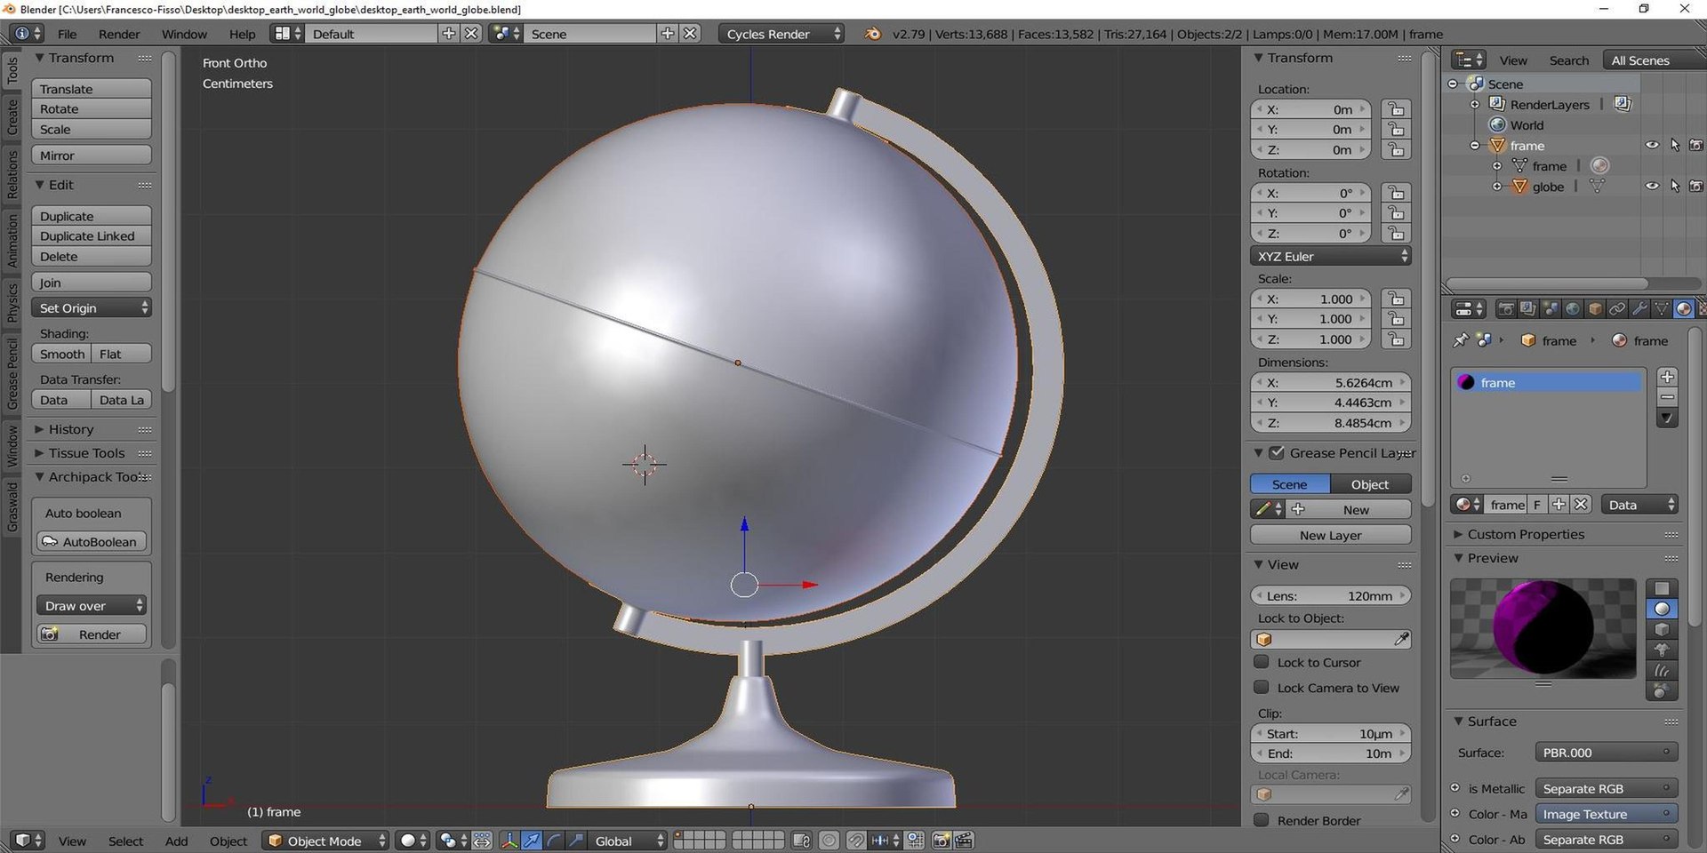The height and width of the screenshot is (853, 1707).
Task: Click the Join button
Action: point(92,283)
